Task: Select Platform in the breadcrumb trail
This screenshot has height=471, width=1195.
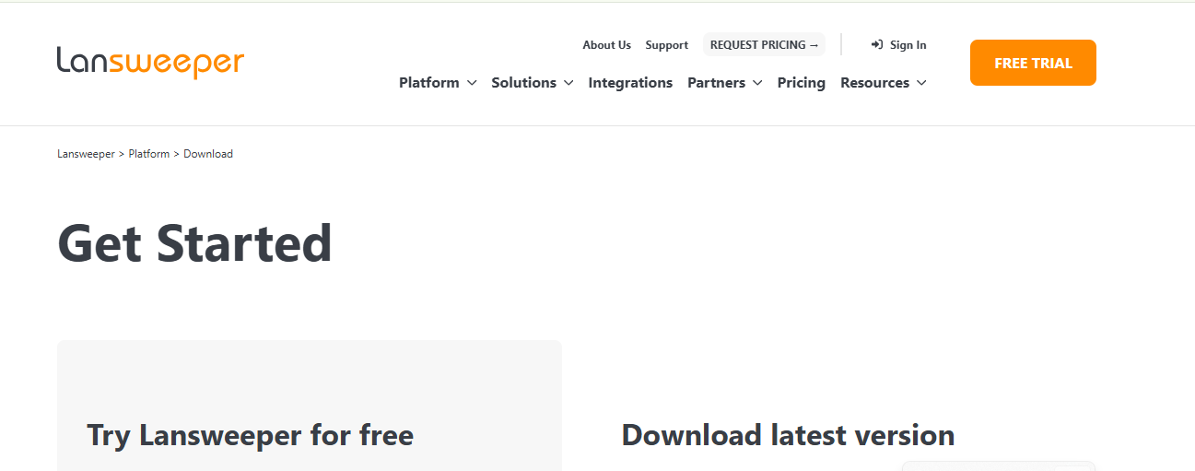Action: coord(148,154)
